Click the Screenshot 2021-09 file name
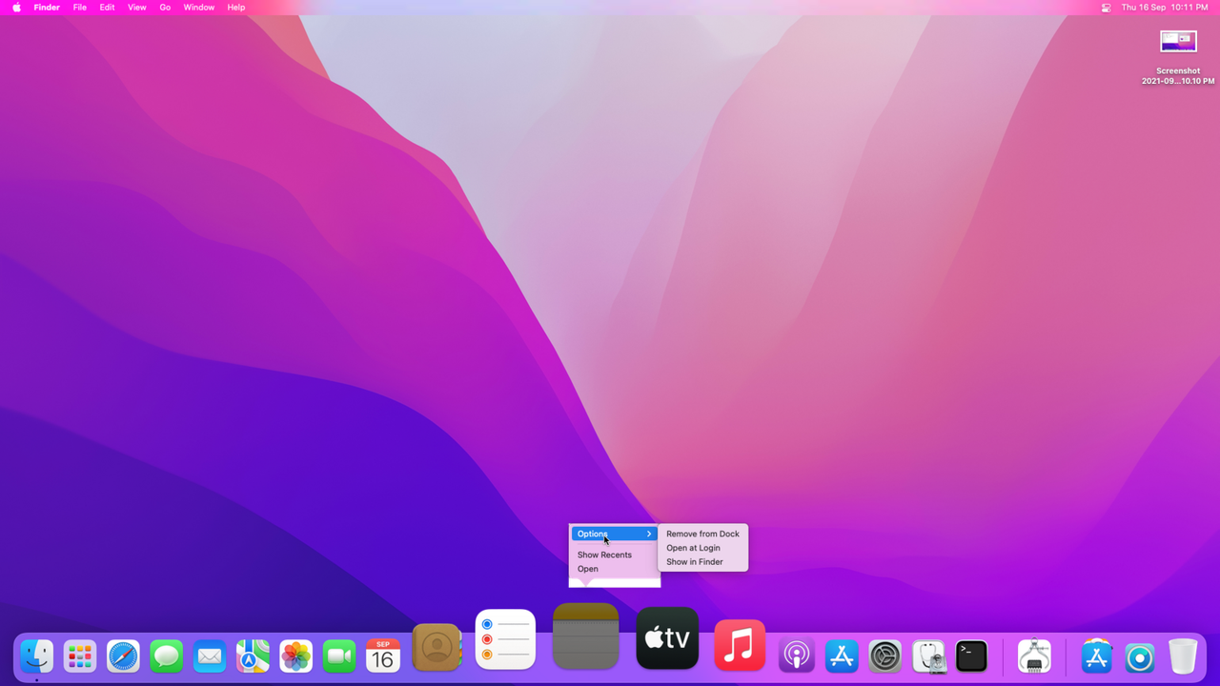The image size is (1220, 686). click(x=1178, y=76)
